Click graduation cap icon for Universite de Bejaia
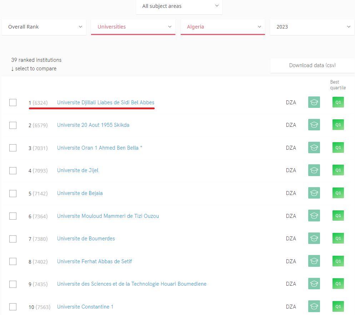 pos(314,193)
